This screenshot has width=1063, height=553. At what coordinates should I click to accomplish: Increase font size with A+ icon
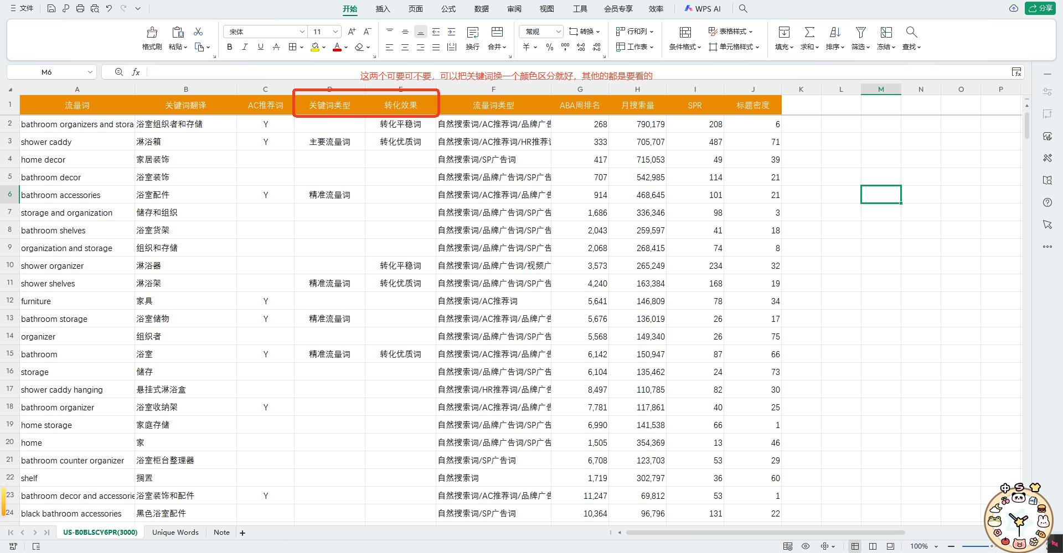pyautogui.click(x=352, y=32)
